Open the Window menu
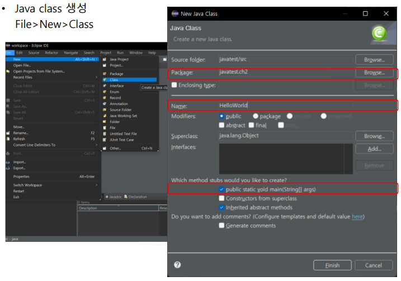Screen dimensions: 401x281 pyautogui.click(x=136, y=53)
